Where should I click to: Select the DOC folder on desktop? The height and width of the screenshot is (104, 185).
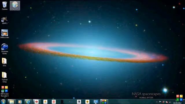(4, 62)
